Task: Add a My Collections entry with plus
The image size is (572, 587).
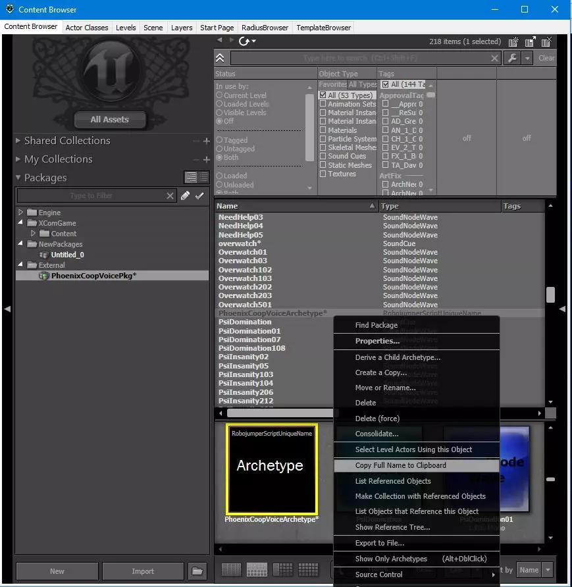Action: [206, 160]
